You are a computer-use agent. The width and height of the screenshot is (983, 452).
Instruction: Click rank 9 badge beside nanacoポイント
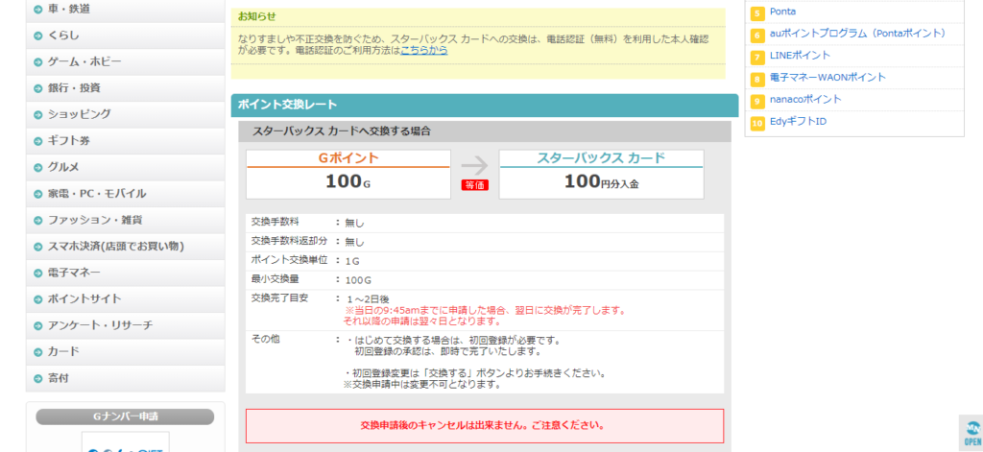tap(757, 101)
